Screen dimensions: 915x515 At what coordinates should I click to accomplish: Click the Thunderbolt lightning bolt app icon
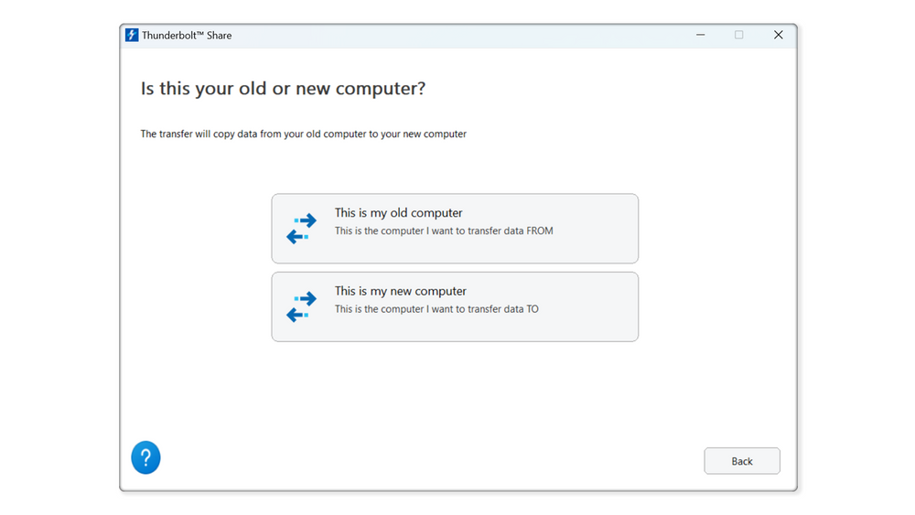pos(132,35)
